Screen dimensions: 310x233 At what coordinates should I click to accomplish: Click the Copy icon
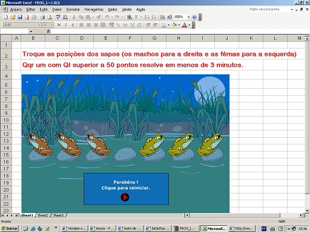pyautogui.click(x=81, y=17)
